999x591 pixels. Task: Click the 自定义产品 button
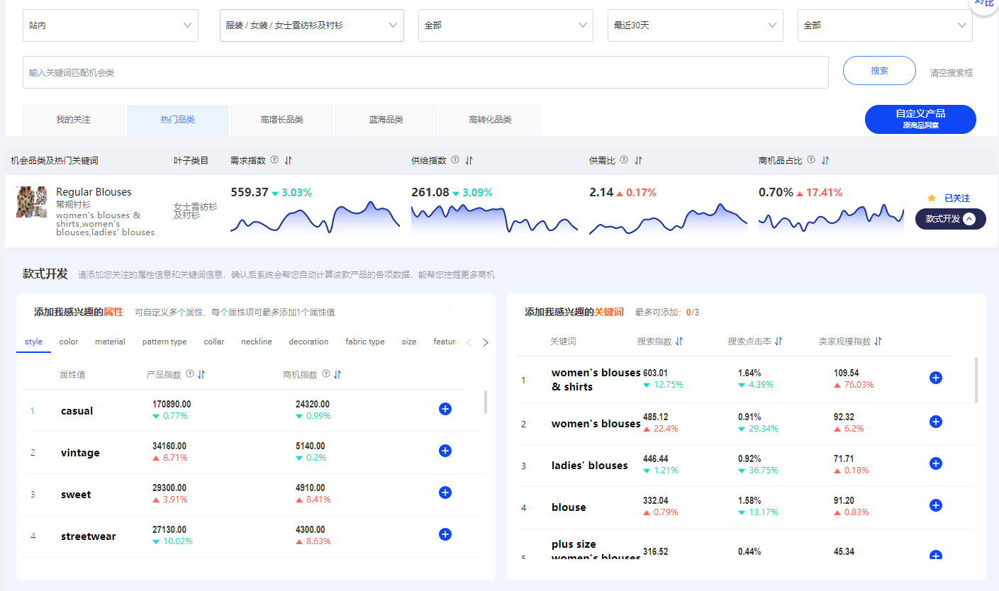click(920, 119)
